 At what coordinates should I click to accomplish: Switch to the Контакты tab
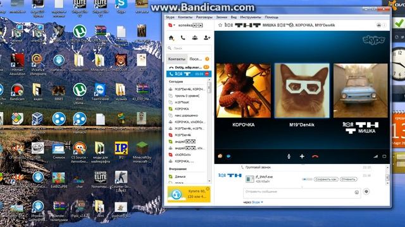click(x=177, y=59)
